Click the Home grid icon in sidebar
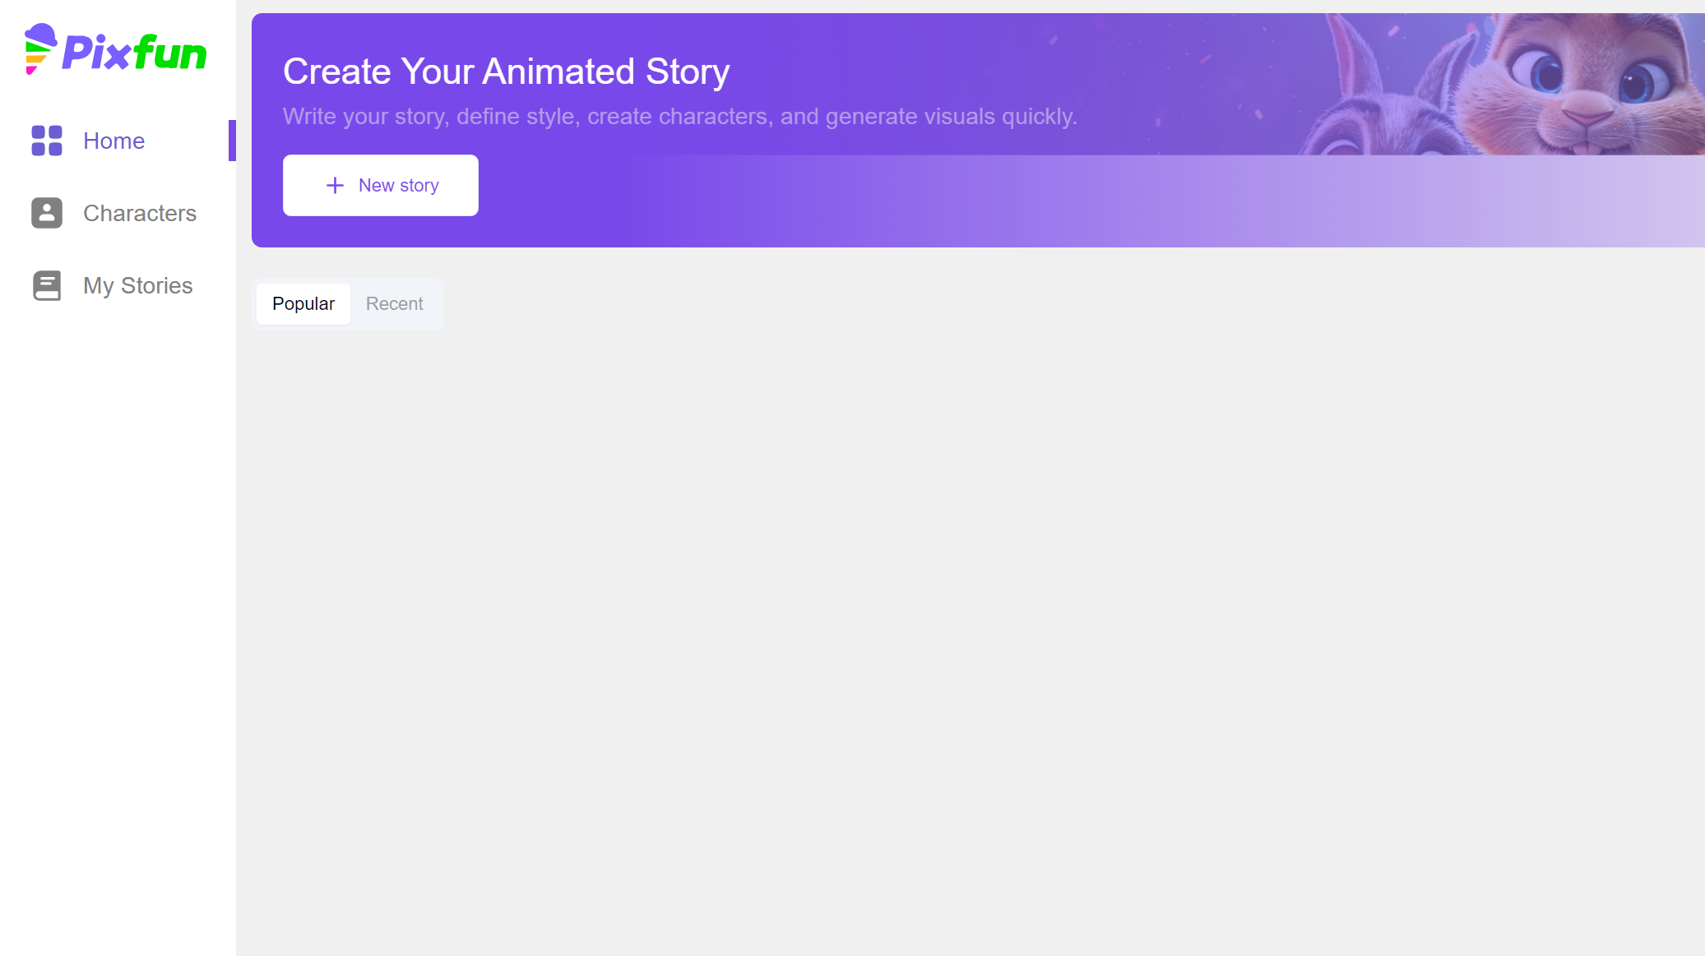The width and height of the screenshot is (1705, 956). coord(47,141)
